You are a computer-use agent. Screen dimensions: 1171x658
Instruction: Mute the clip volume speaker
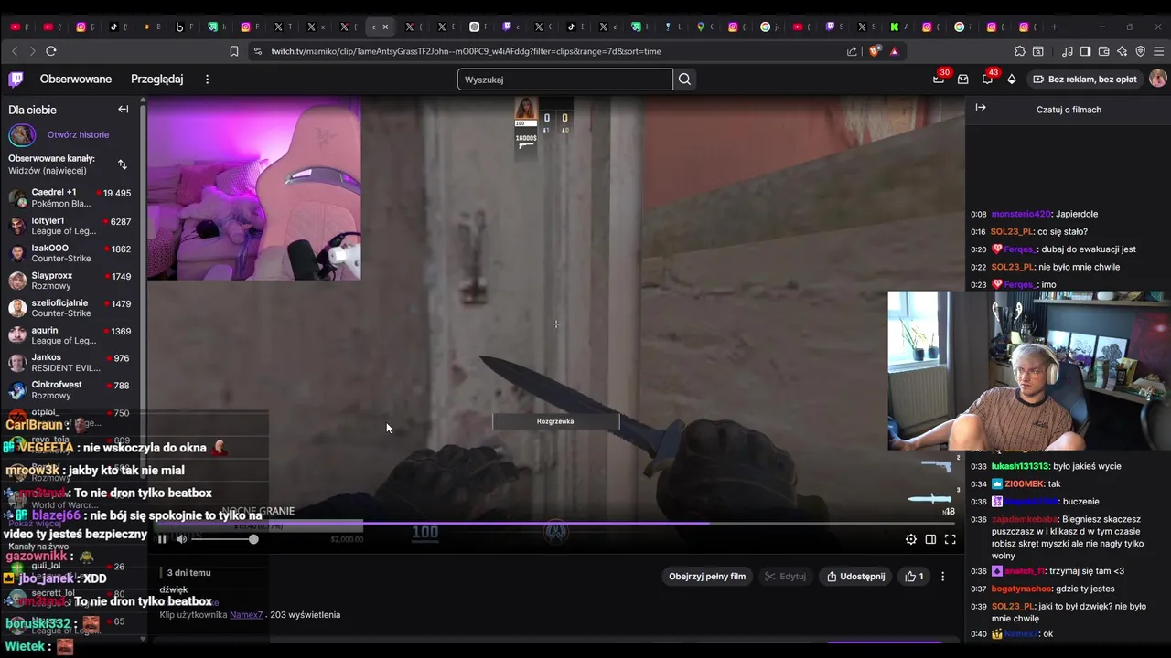181,539
